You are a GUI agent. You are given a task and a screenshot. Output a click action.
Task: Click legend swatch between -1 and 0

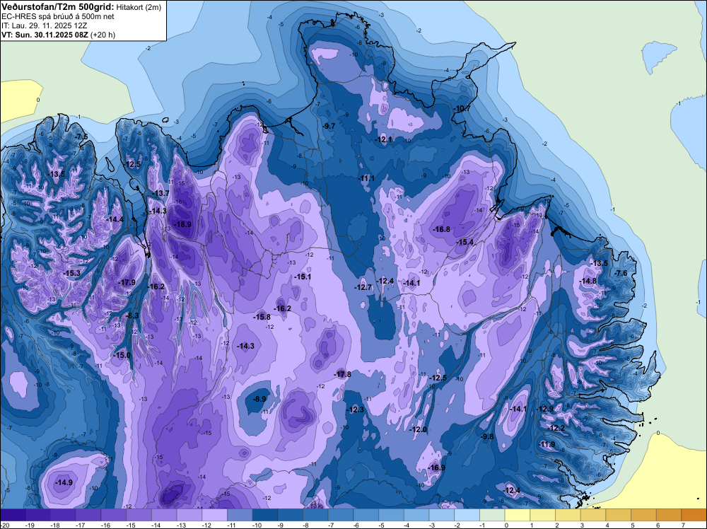(492, 515)
